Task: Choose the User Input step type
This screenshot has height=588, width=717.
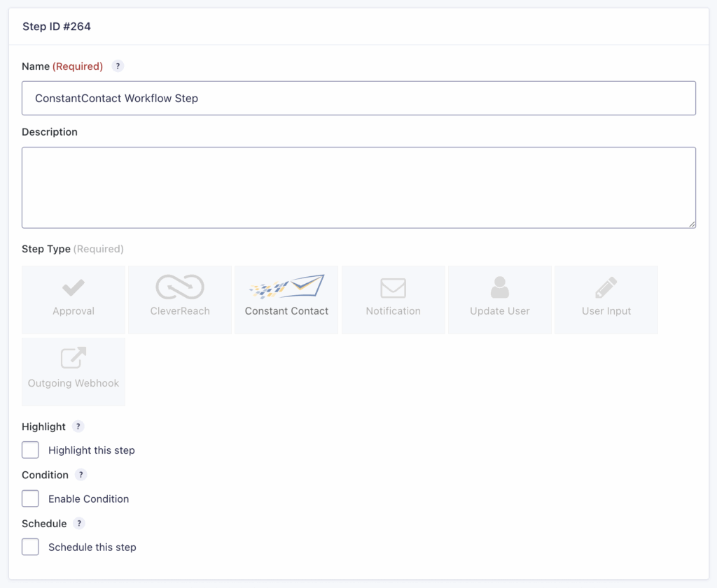Action: [606, 299]
